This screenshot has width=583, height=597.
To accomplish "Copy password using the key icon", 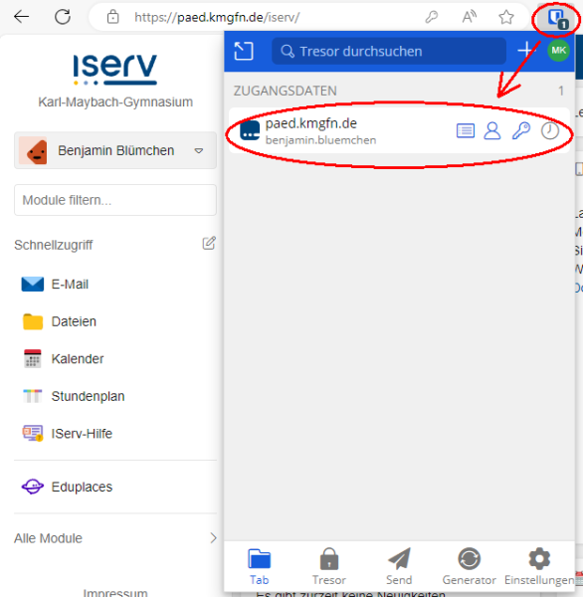I will pos(521,131).
